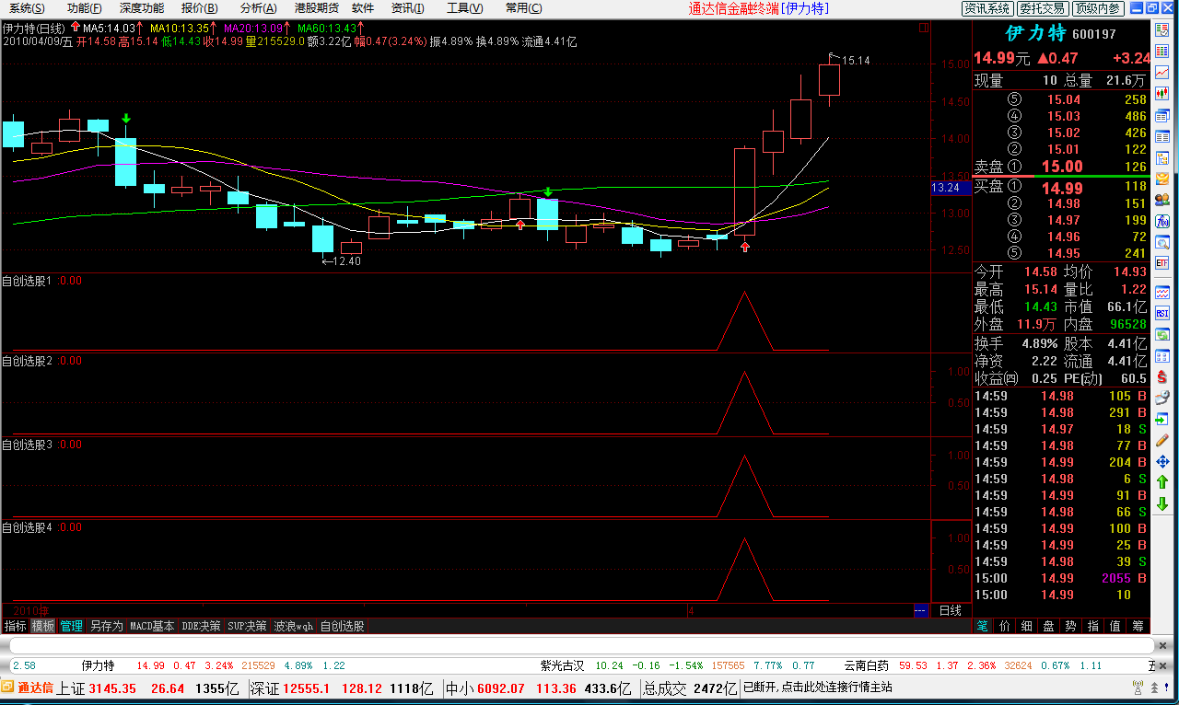Click the 通达信 logo in the status bar
Viewport: 1179px width, 705px height.
click(28, 688)
